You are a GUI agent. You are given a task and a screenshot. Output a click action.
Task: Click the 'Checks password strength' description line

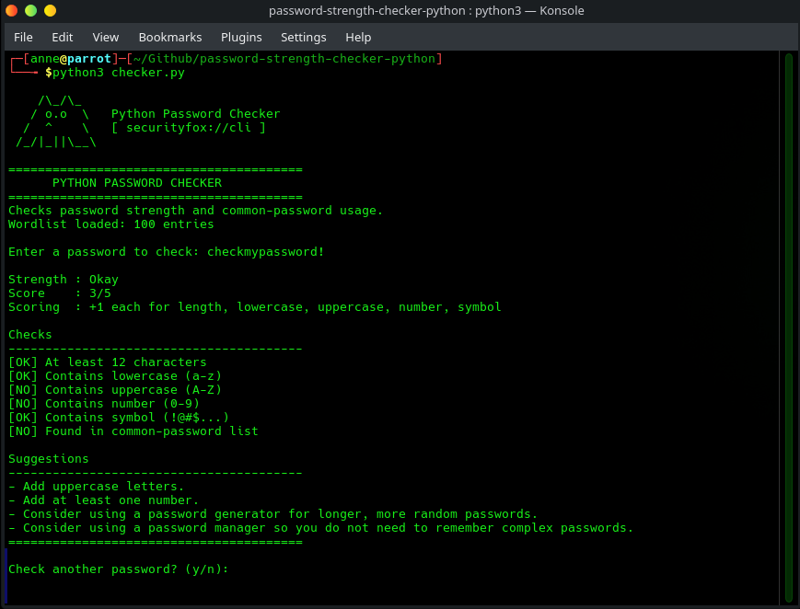(x=195, y=210)
